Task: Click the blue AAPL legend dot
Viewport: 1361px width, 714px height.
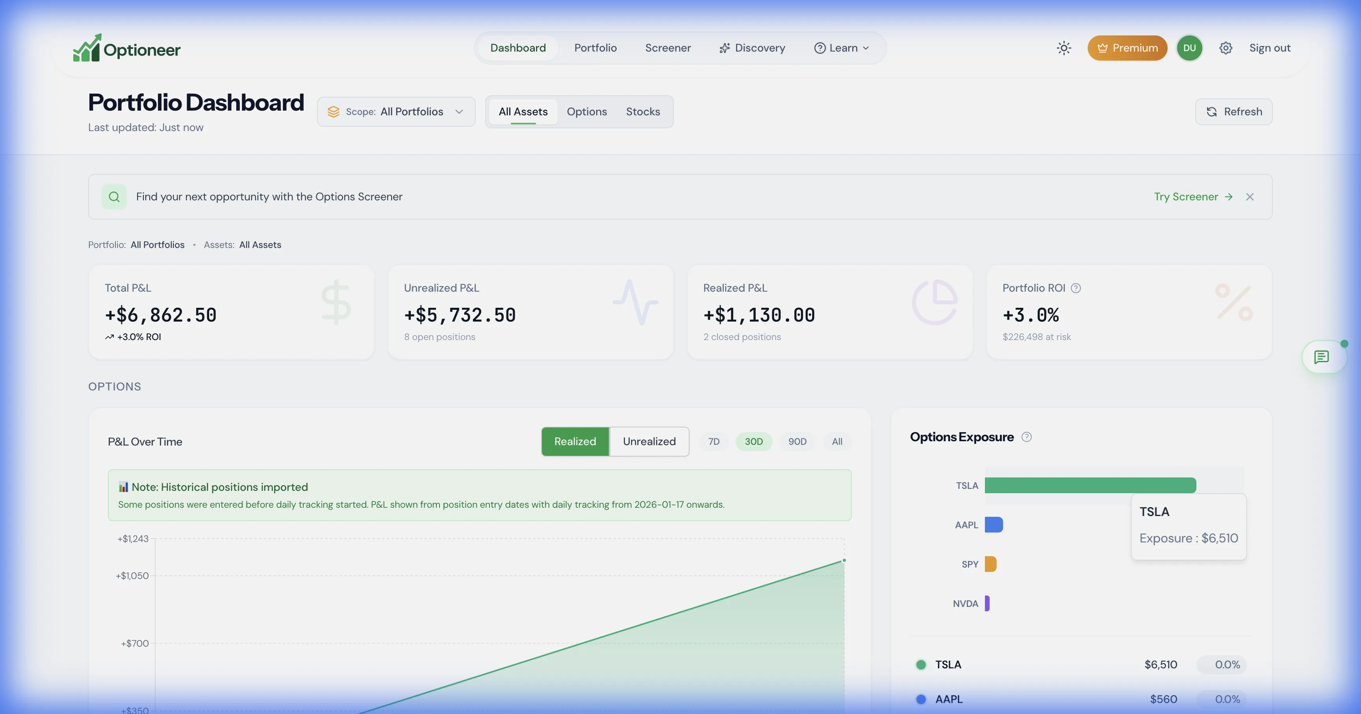Action: [921, 699]
